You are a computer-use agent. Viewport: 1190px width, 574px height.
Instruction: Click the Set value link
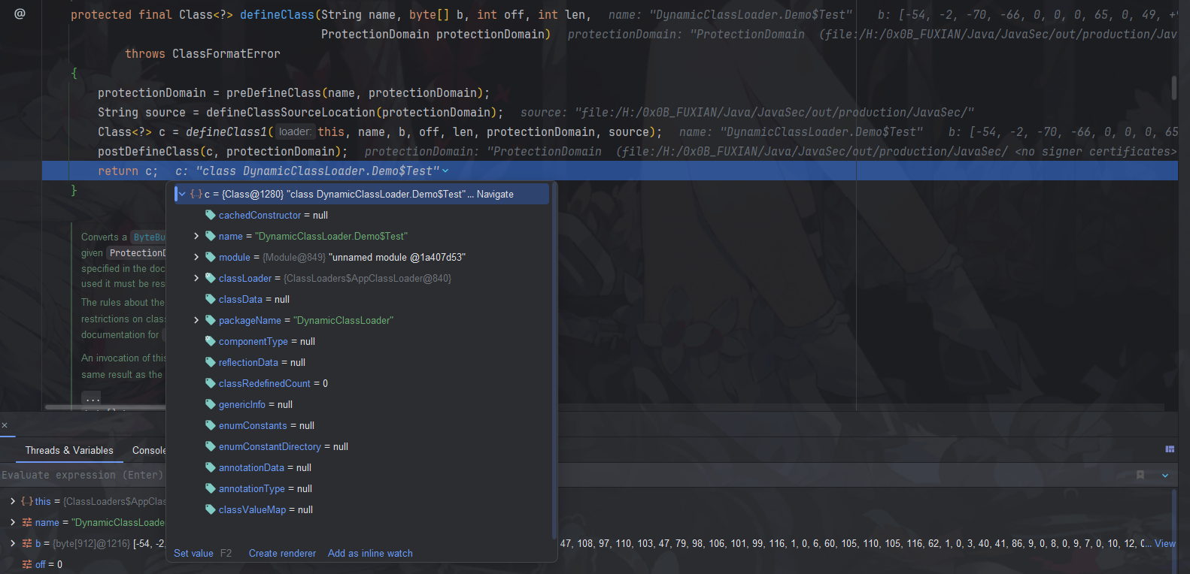pos(193,553)
